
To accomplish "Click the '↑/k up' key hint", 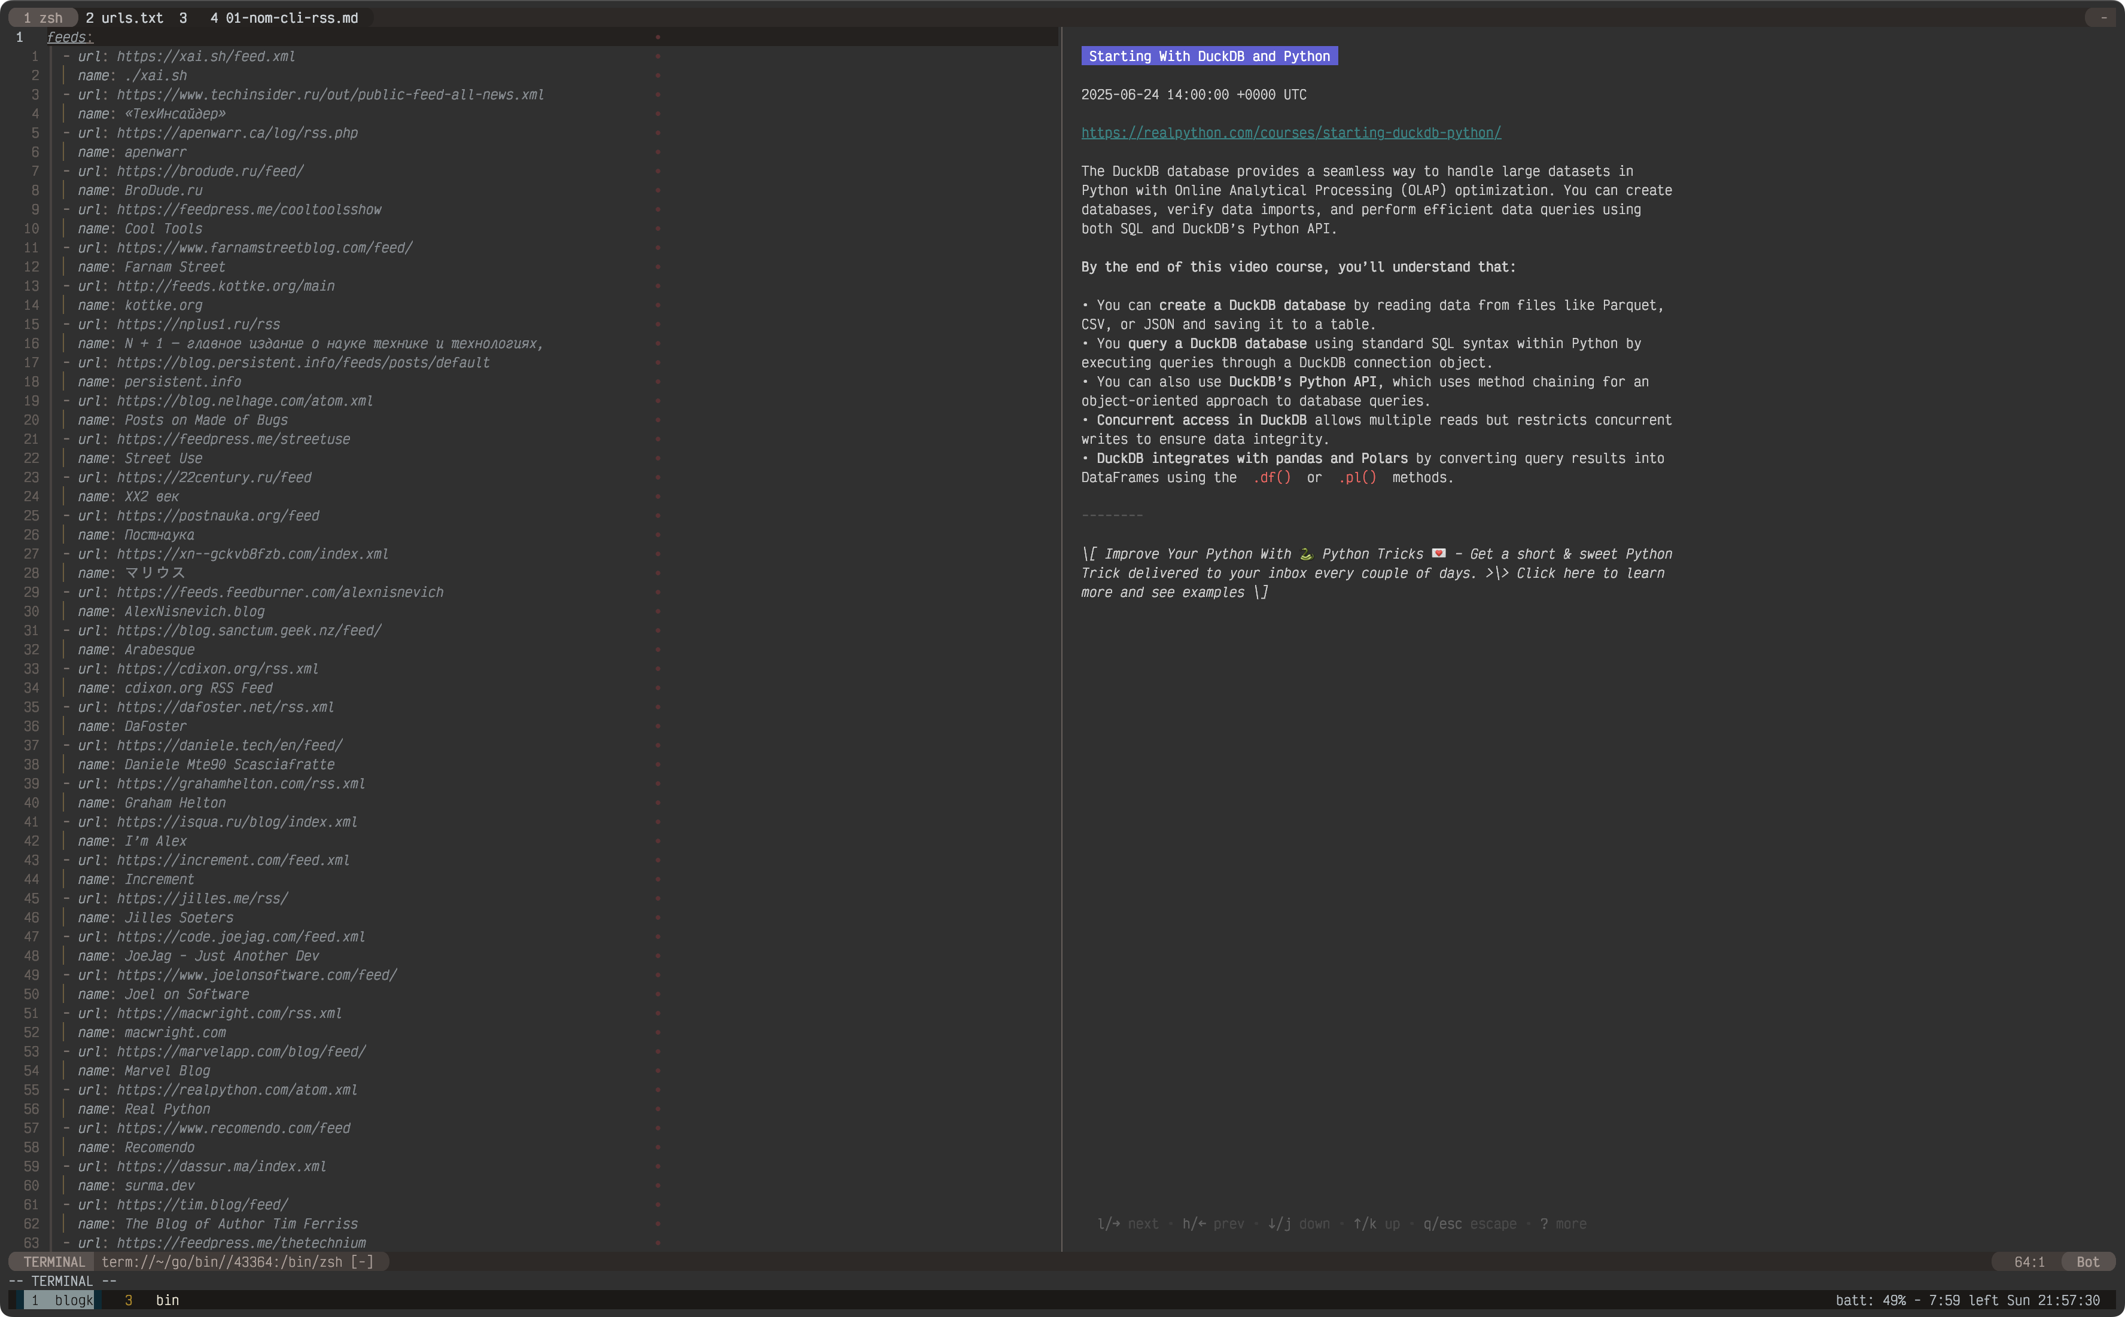I will click(x=1377, y=1223).
